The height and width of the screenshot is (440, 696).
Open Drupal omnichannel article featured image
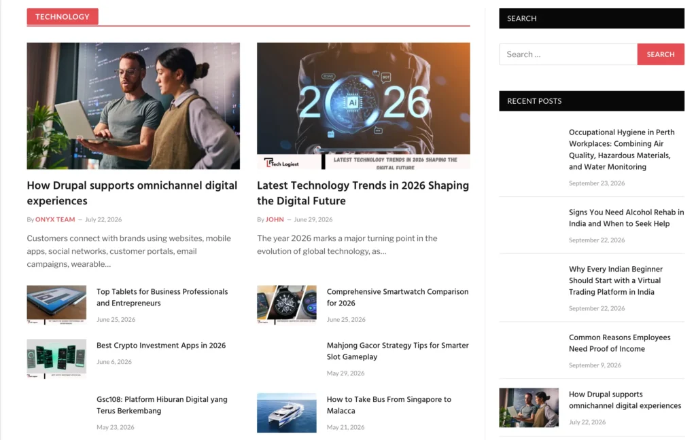coord(133,105)
